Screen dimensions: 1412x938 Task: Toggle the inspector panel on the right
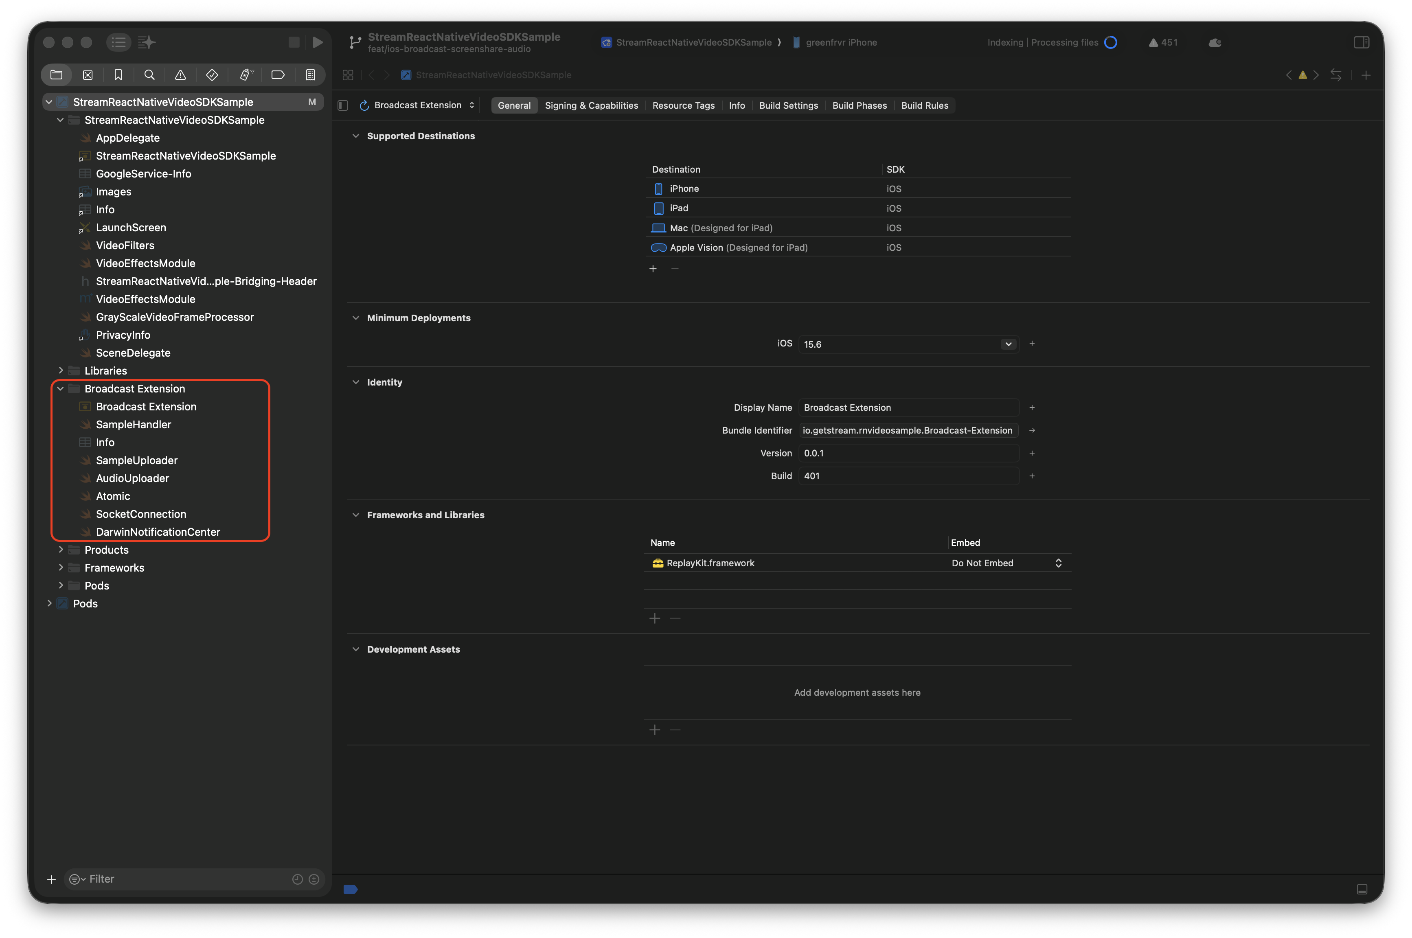tap(1361, 42)
